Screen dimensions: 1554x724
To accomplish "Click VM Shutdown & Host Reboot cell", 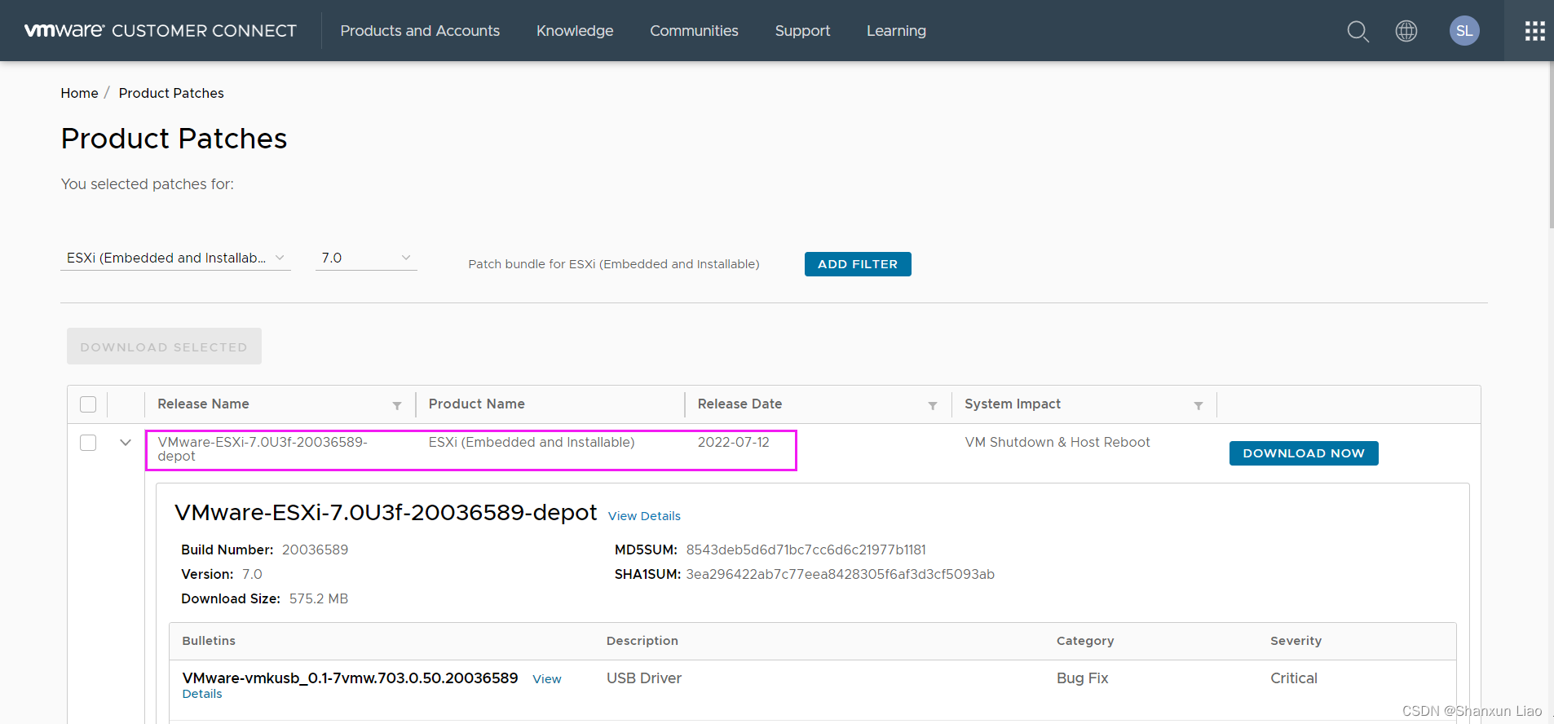I will point(1057,442).
